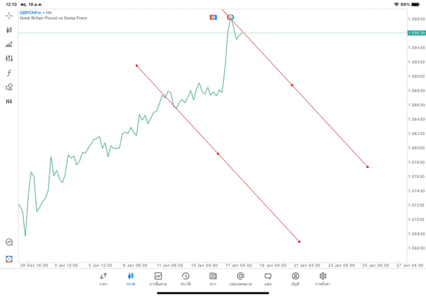This screenshot has height=297, width=426.
Task: Open chart settings sliders icon
Action: coord(9,58)
